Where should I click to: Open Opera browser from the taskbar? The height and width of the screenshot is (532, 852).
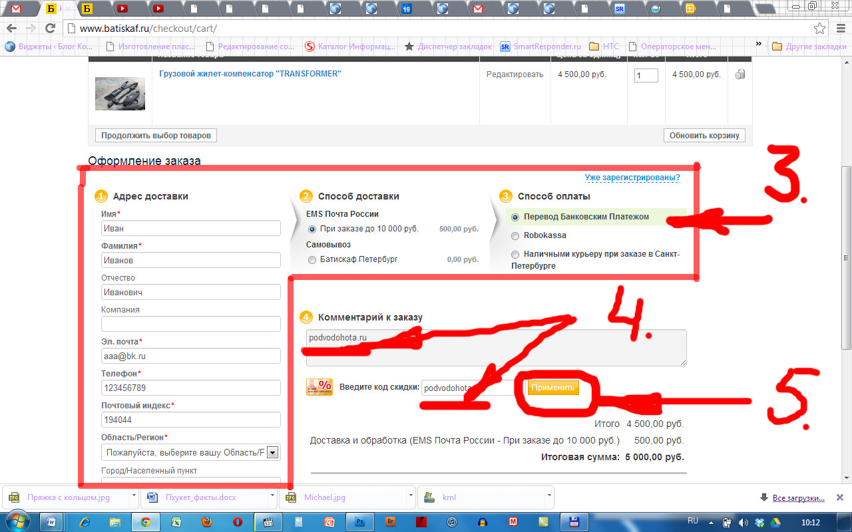point(238,522)
